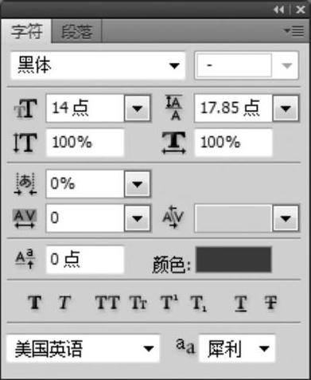
Task: Click the Subscript icon
Action: 199,303
